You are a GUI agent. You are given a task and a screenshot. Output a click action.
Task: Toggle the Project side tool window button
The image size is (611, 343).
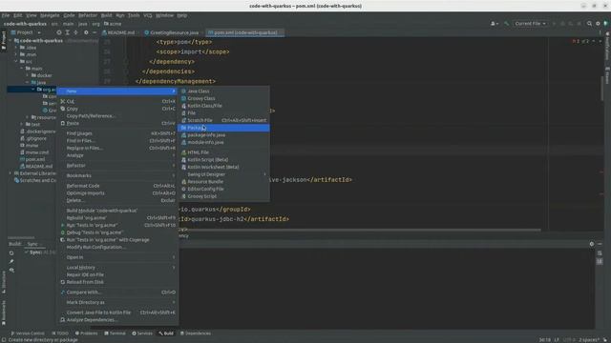(x=4, y=40)
